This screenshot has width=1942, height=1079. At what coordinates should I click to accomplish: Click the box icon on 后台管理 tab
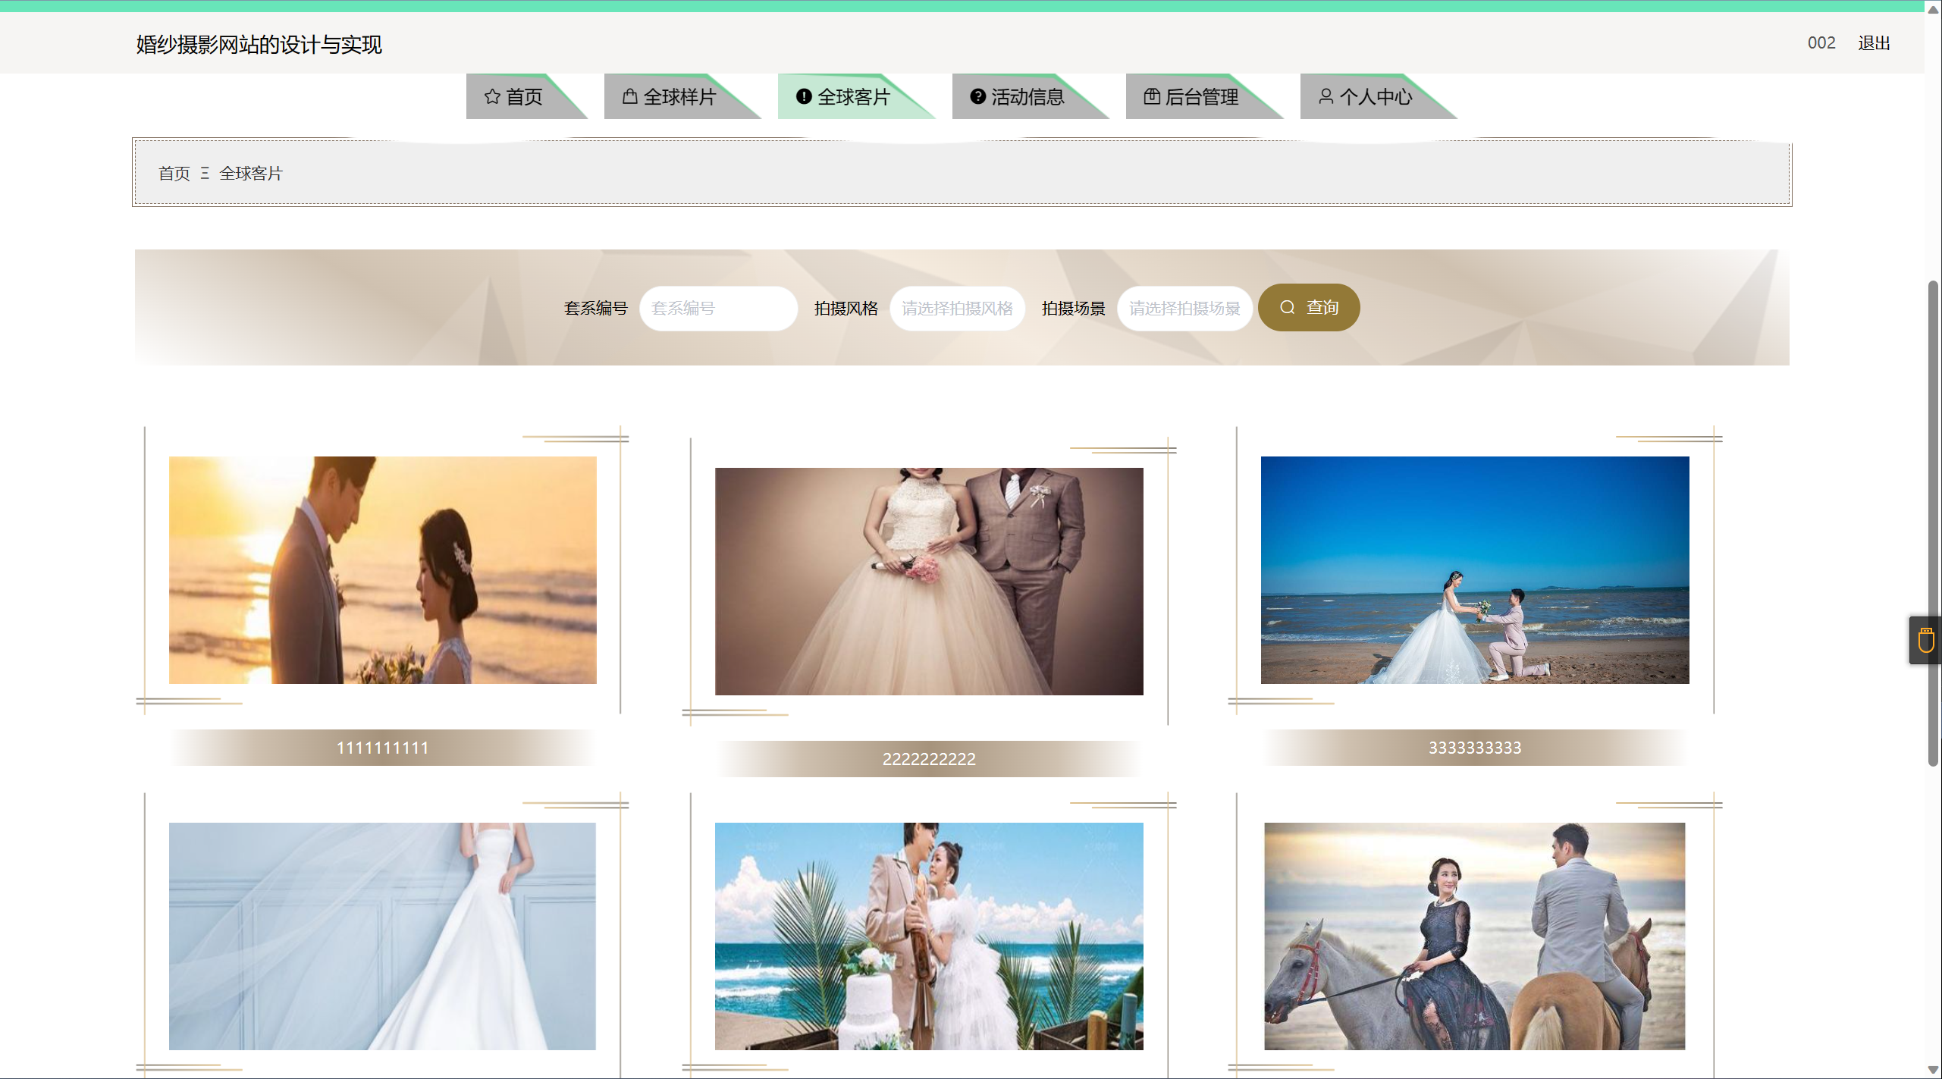tap(1151, 96)
